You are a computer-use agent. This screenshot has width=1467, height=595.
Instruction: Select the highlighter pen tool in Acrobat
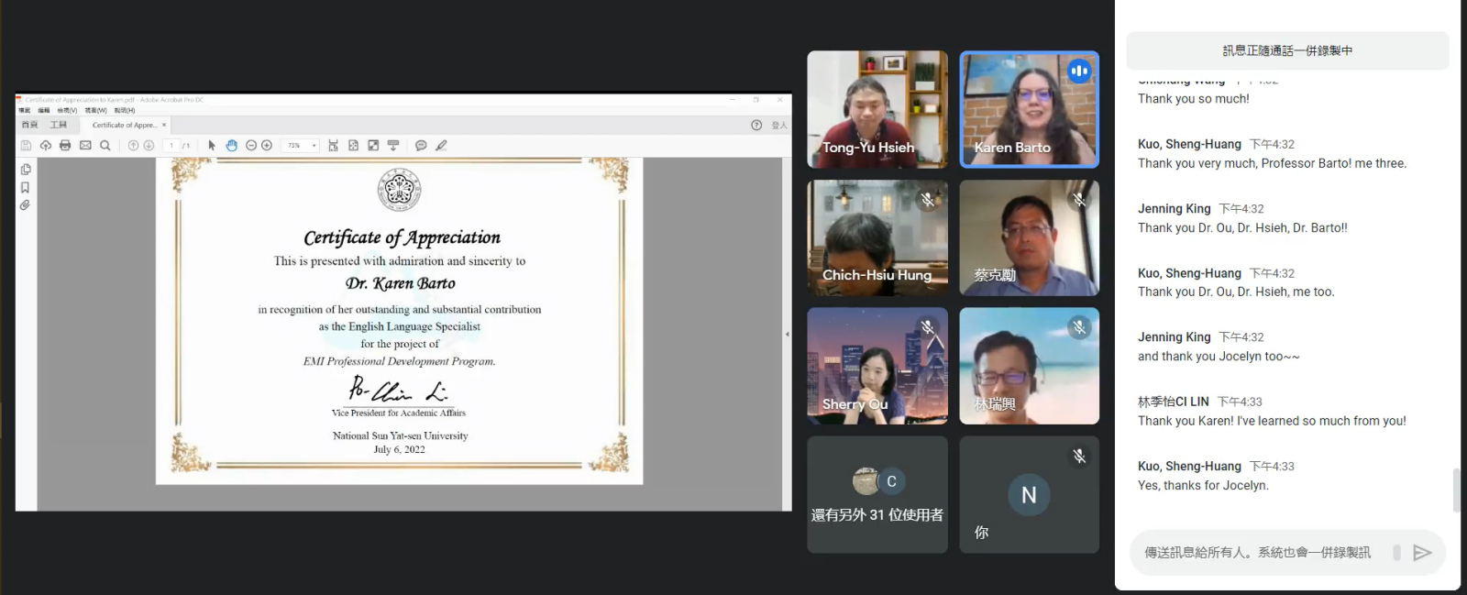tap(441, 146)
